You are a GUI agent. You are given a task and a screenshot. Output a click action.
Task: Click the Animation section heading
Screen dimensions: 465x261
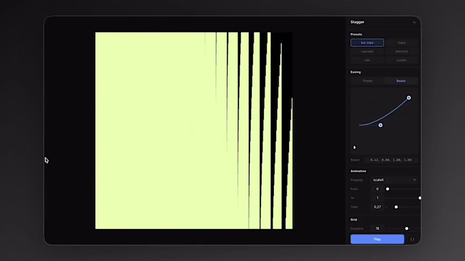click(x=358, y=171)
